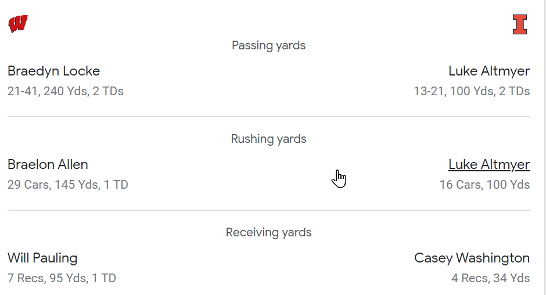Click Altmyer's 13-21, 100 Yds passing stats
This screenshot has height=295, width=546.
pos(472,91)
